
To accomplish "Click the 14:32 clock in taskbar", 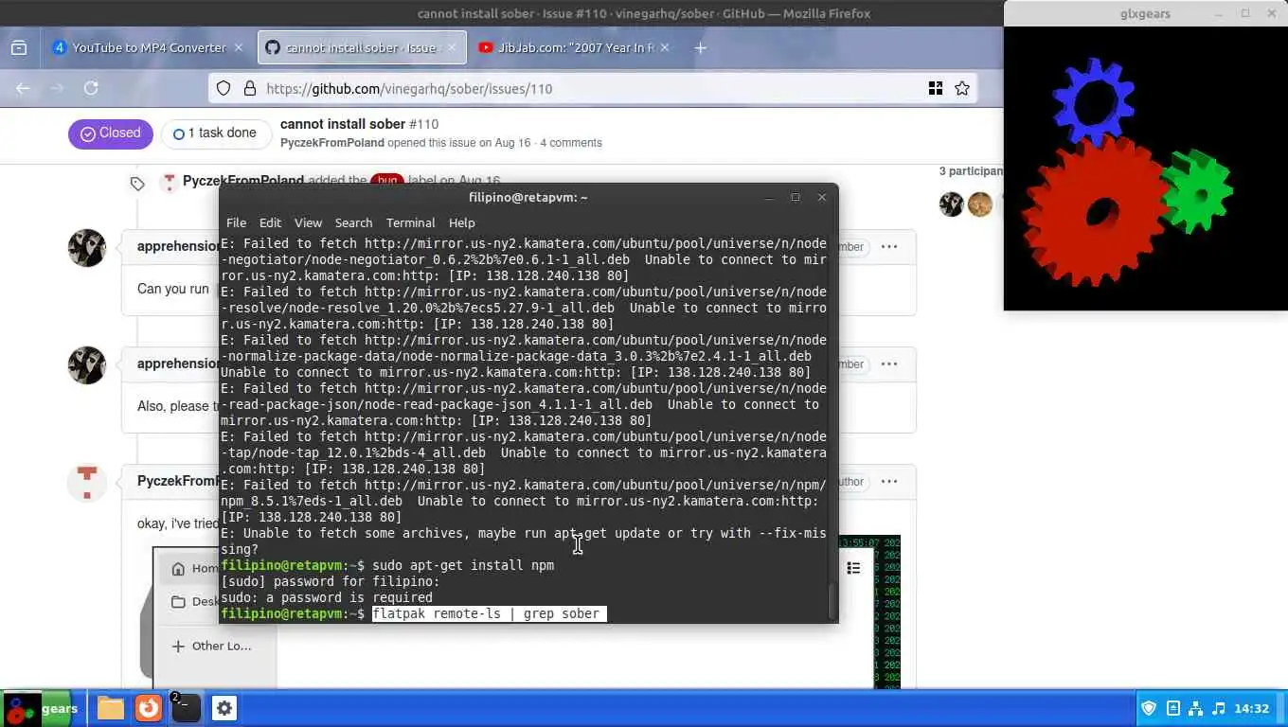I will click(x=1252, y=708).
